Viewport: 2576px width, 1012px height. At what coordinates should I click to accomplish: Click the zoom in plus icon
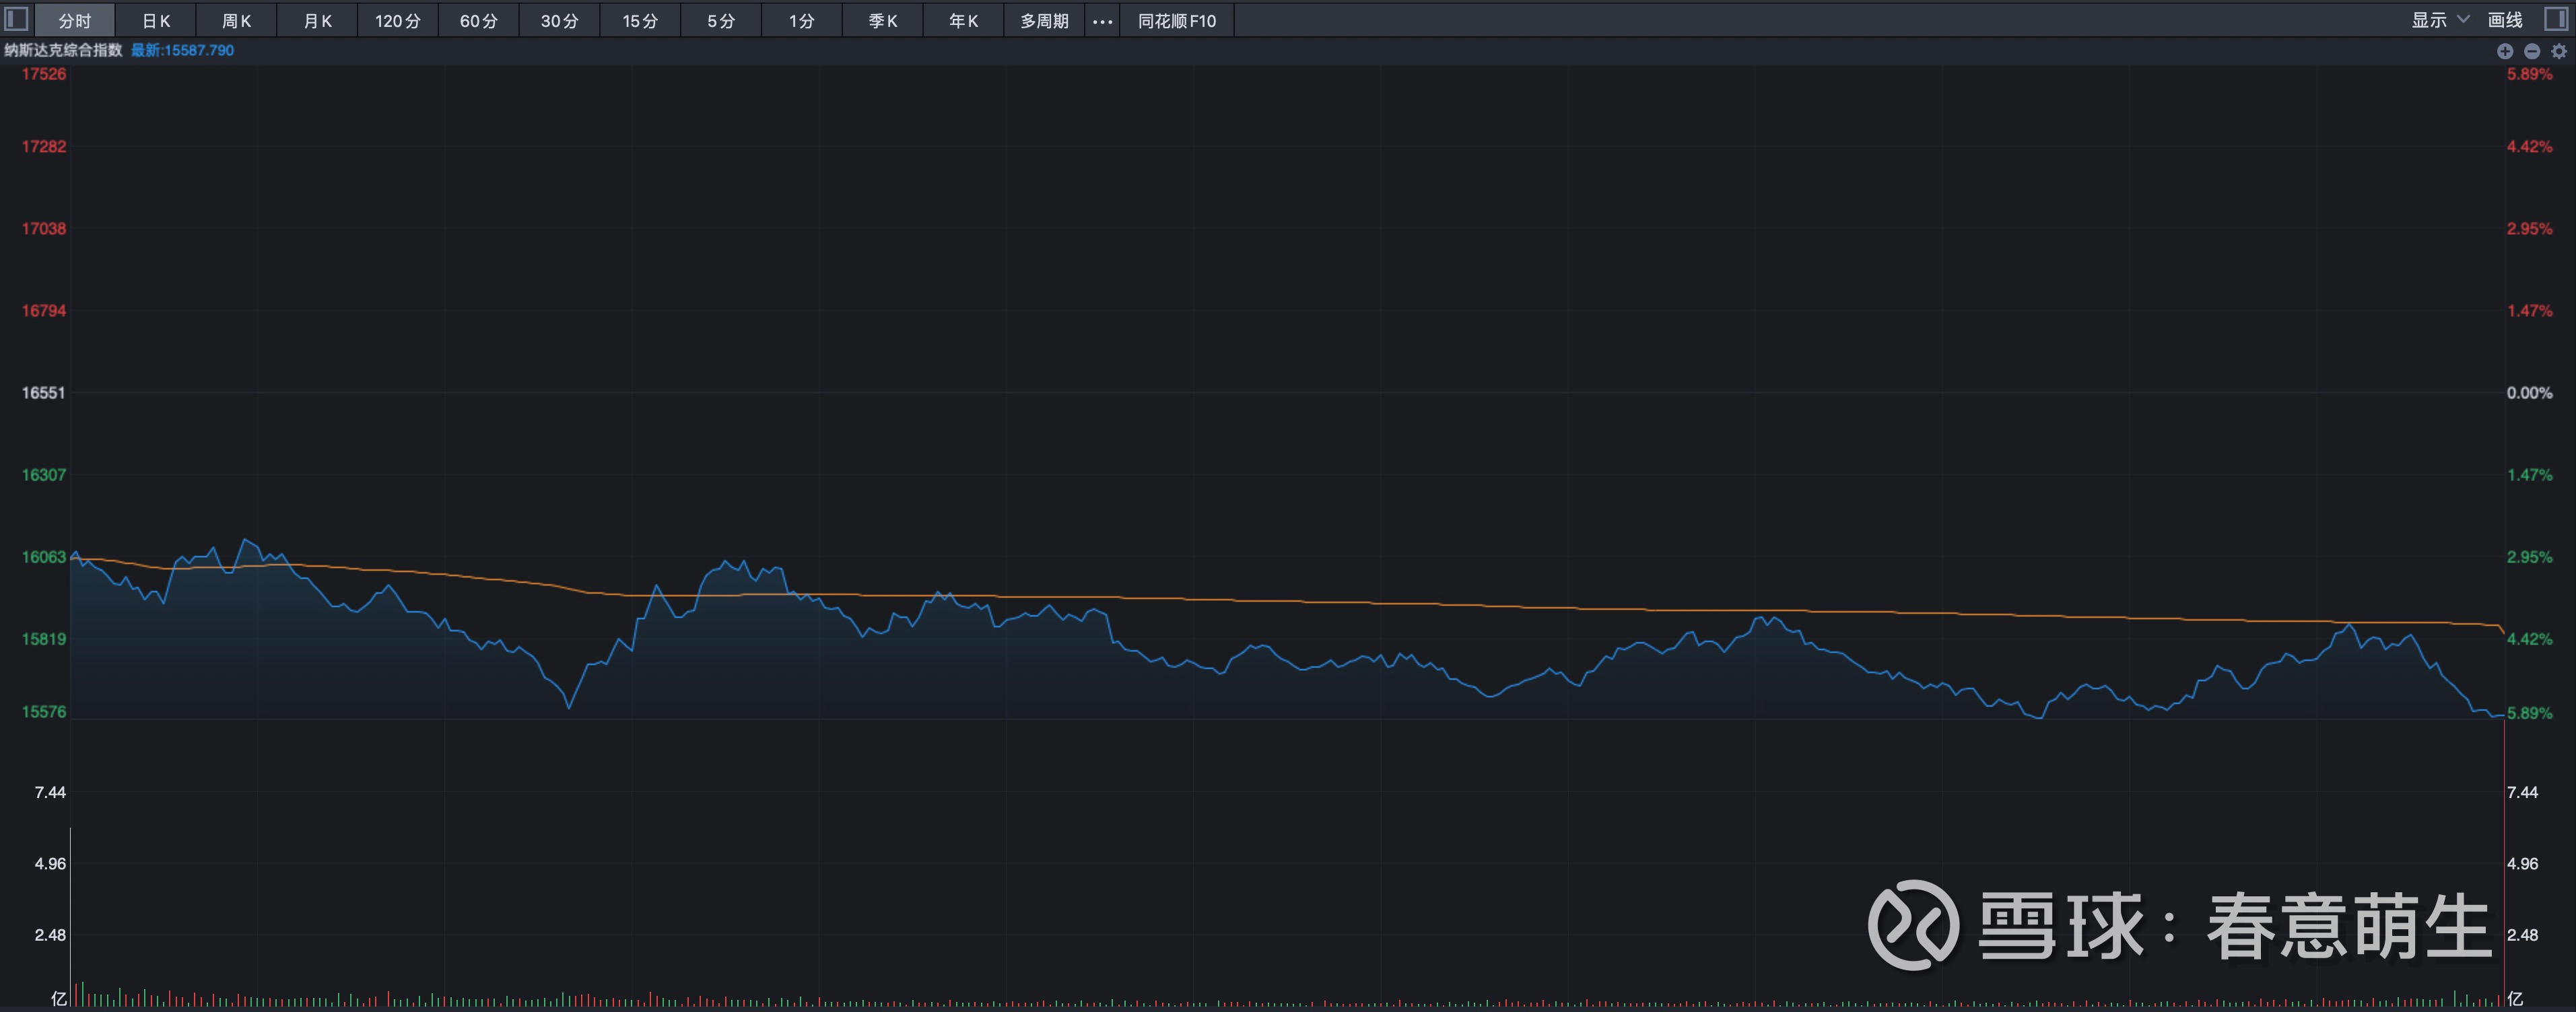click(2504, 51)
